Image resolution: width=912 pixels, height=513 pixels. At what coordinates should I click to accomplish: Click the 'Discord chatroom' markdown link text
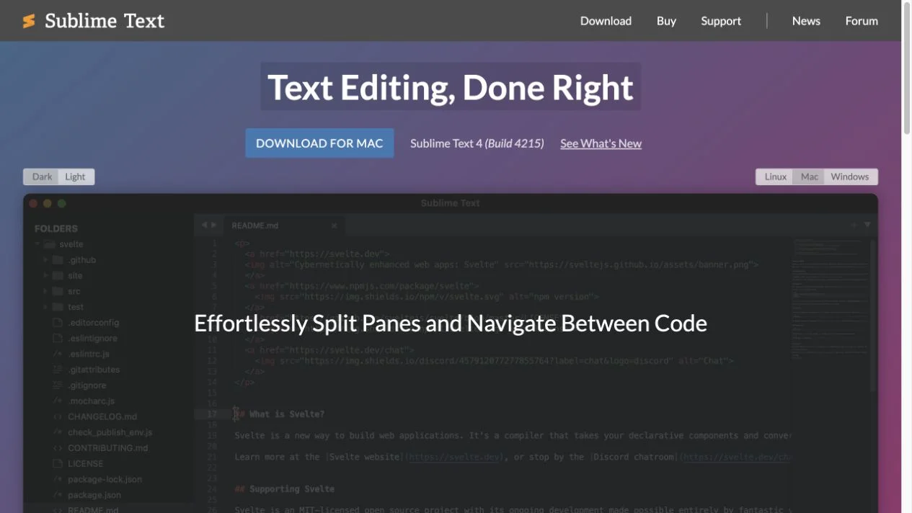click(x=634, y=457)
